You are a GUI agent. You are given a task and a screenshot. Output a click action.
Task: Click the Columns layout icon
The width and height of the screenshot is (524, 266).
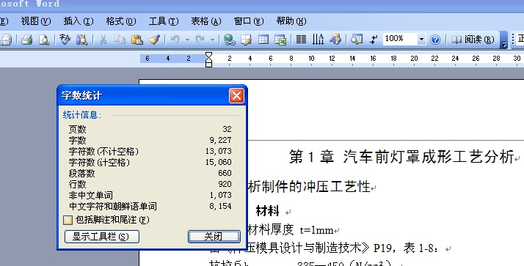[x=301, y=40]
